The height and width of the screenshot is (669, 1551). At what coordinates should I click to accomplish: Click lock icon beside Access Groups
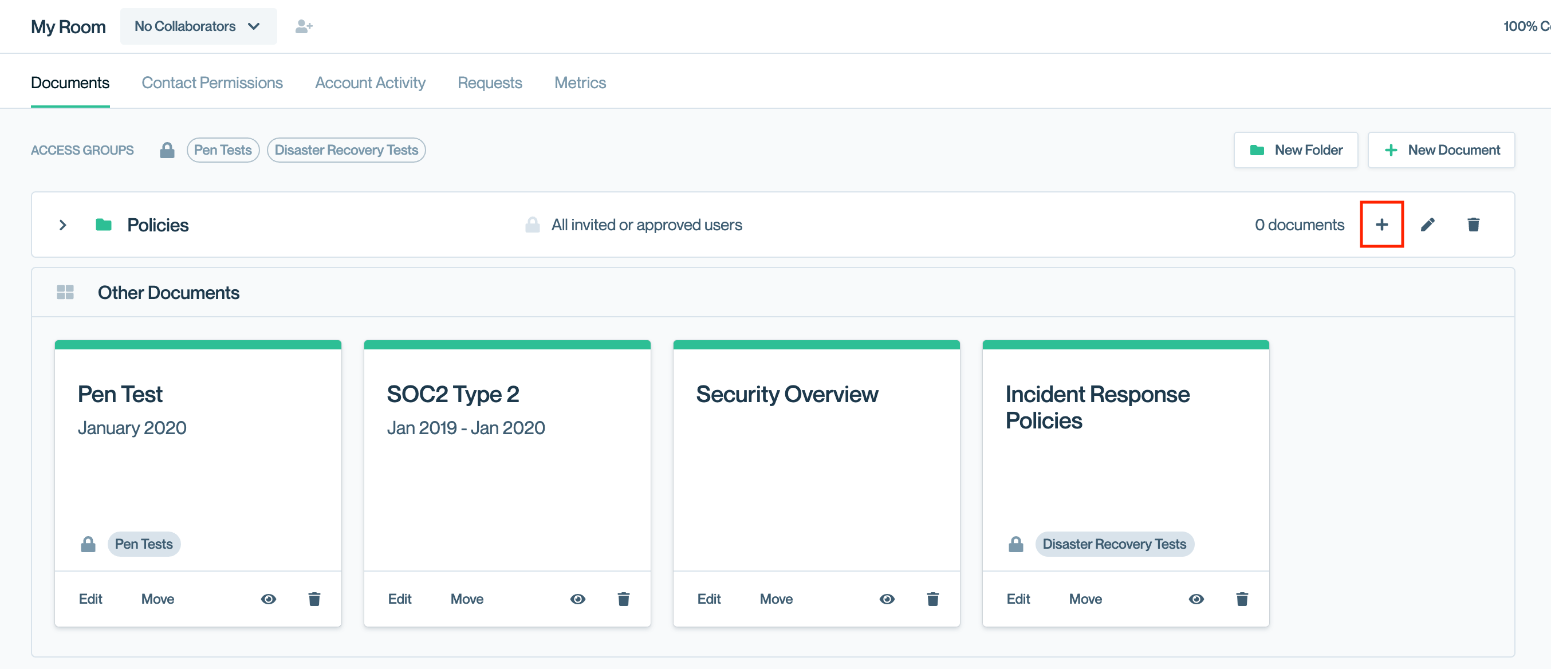coord(167,150)
